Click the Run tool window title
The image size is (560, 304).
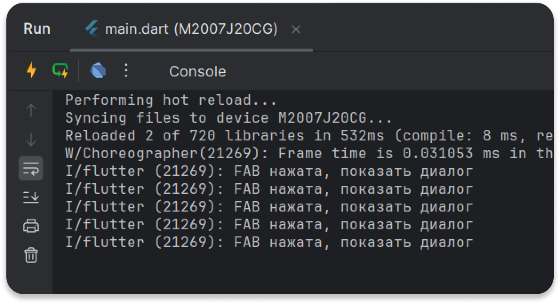point(36,29)
